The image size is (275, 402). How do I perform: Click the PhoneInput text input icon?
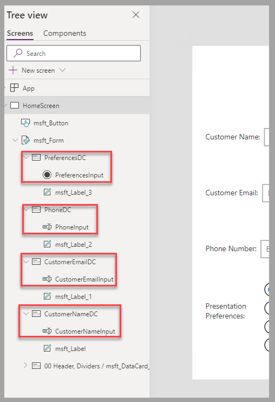click(x=47, y=227)
